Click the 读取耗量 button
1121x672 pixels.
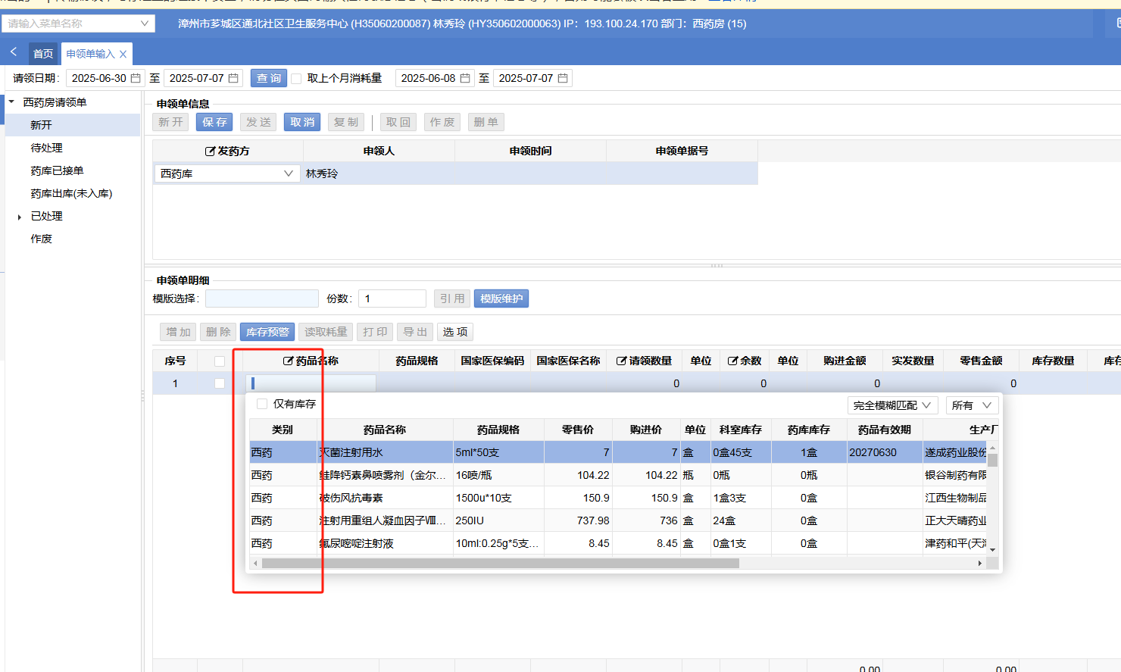(x=326, y=332)
